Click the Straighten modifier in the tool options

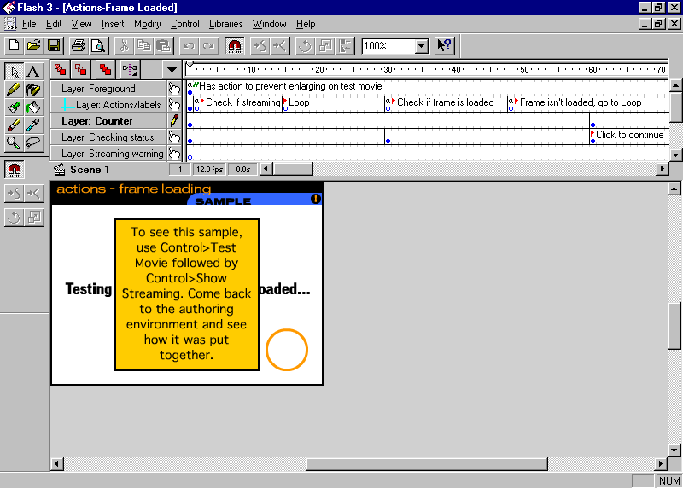[33, 194]
